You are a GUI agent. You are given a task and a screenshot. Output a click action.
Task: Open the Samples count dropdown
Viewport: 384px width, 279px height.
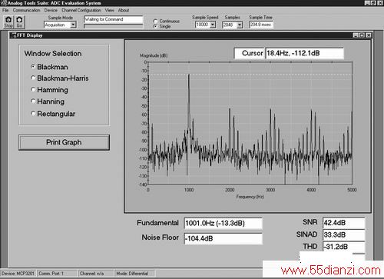[x=240, y=25]
